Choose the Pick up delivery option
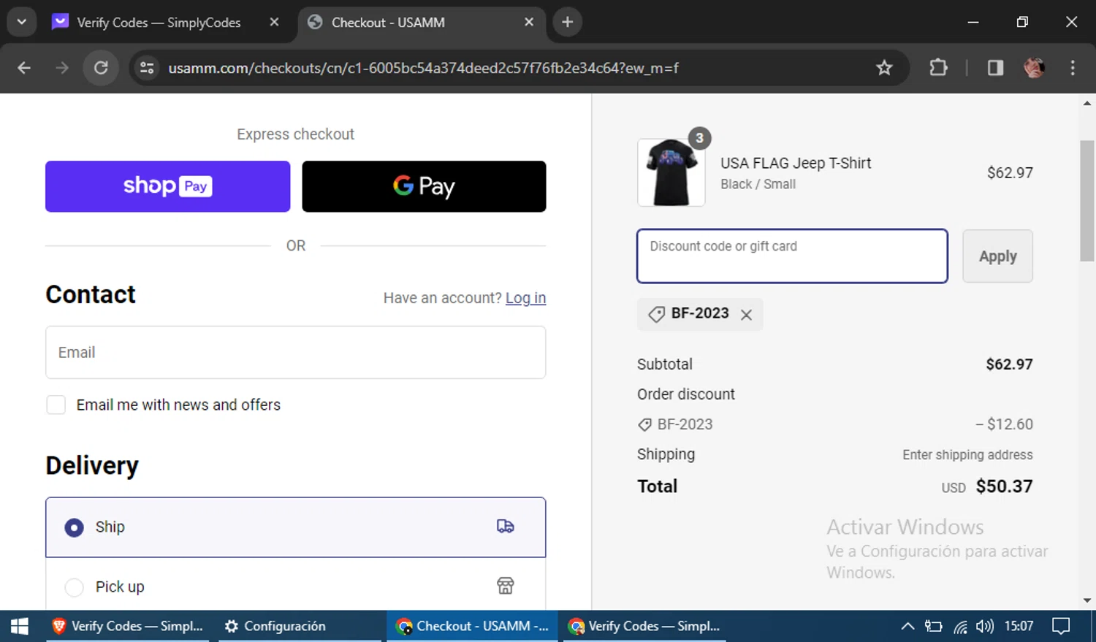The height and width of the screenshot is (642, 1096). point(75,587)
